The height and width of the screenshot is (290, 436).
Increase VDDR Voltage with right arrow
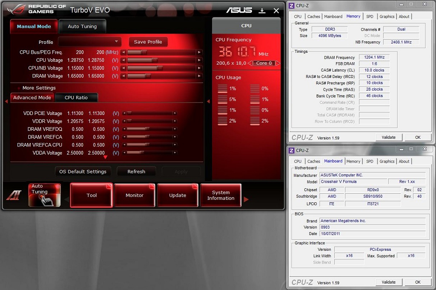coord(175,121)
